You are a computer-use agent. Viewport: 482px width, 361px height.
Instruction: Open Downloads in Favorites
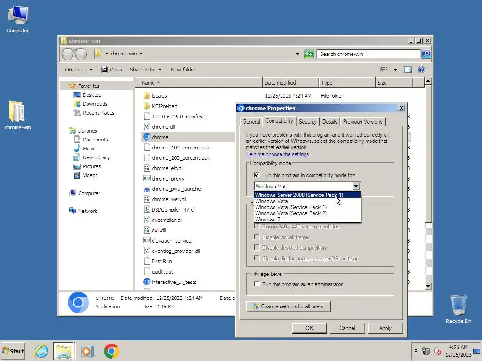pos(91,104)
